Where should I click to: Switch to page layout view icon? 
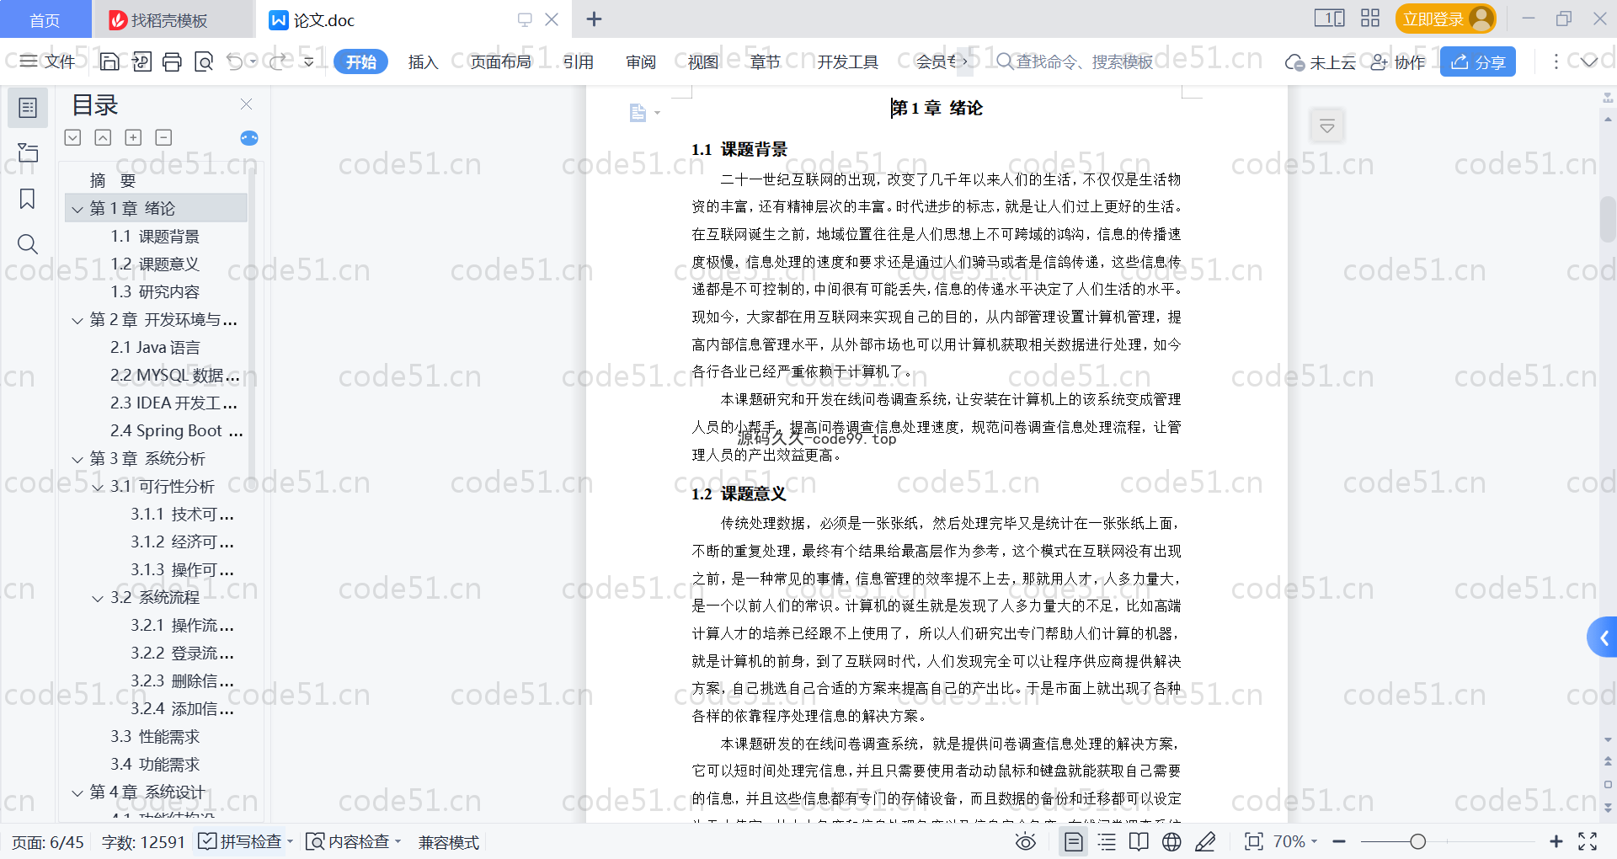pos(1073,841)
